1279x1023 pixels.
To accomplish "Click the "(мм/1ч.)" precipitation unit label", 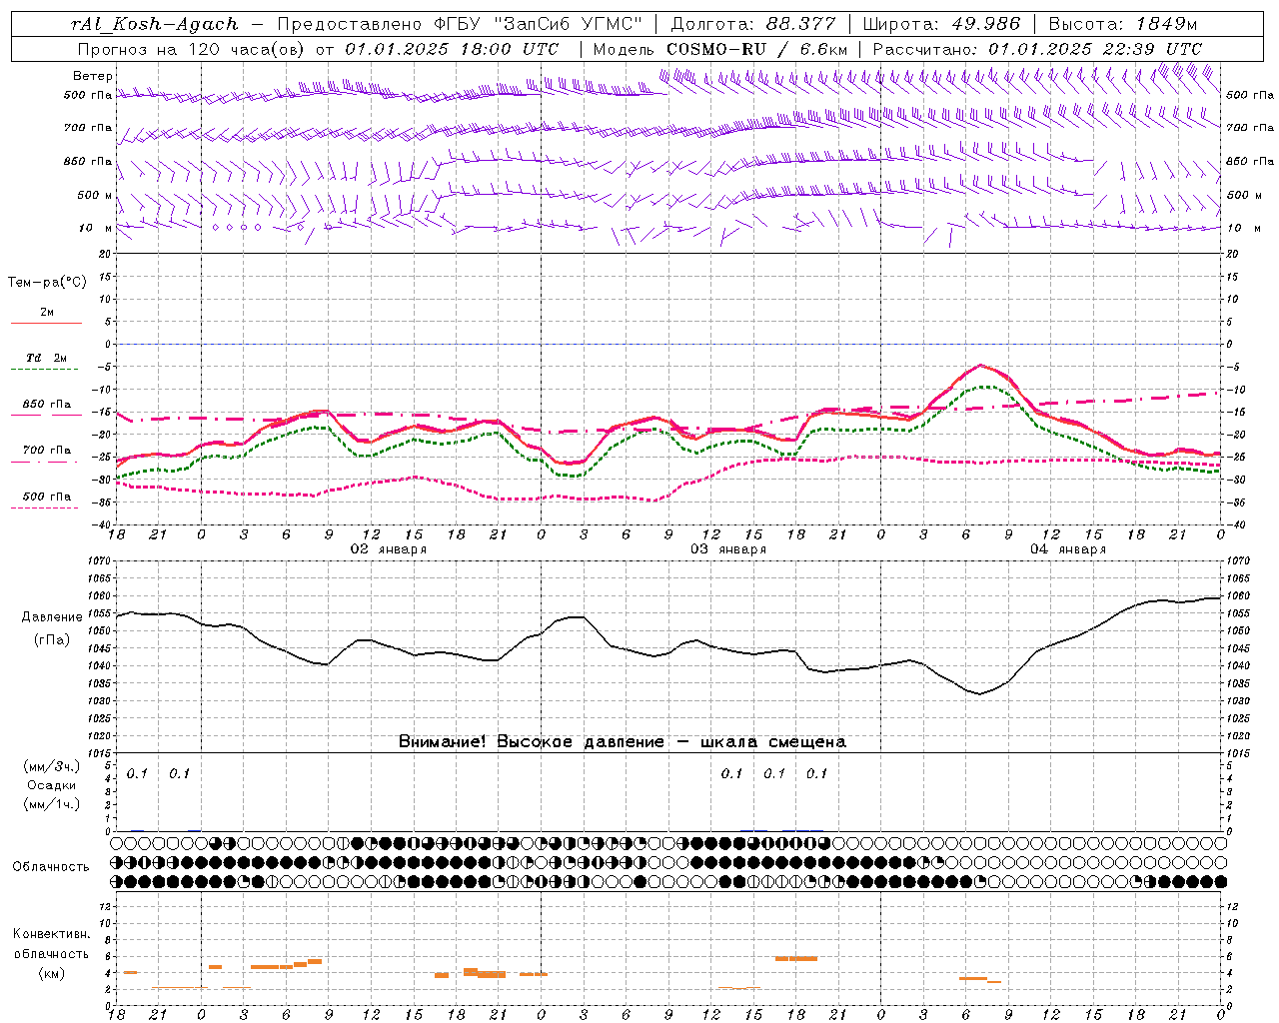I will (x=52, y=804).
